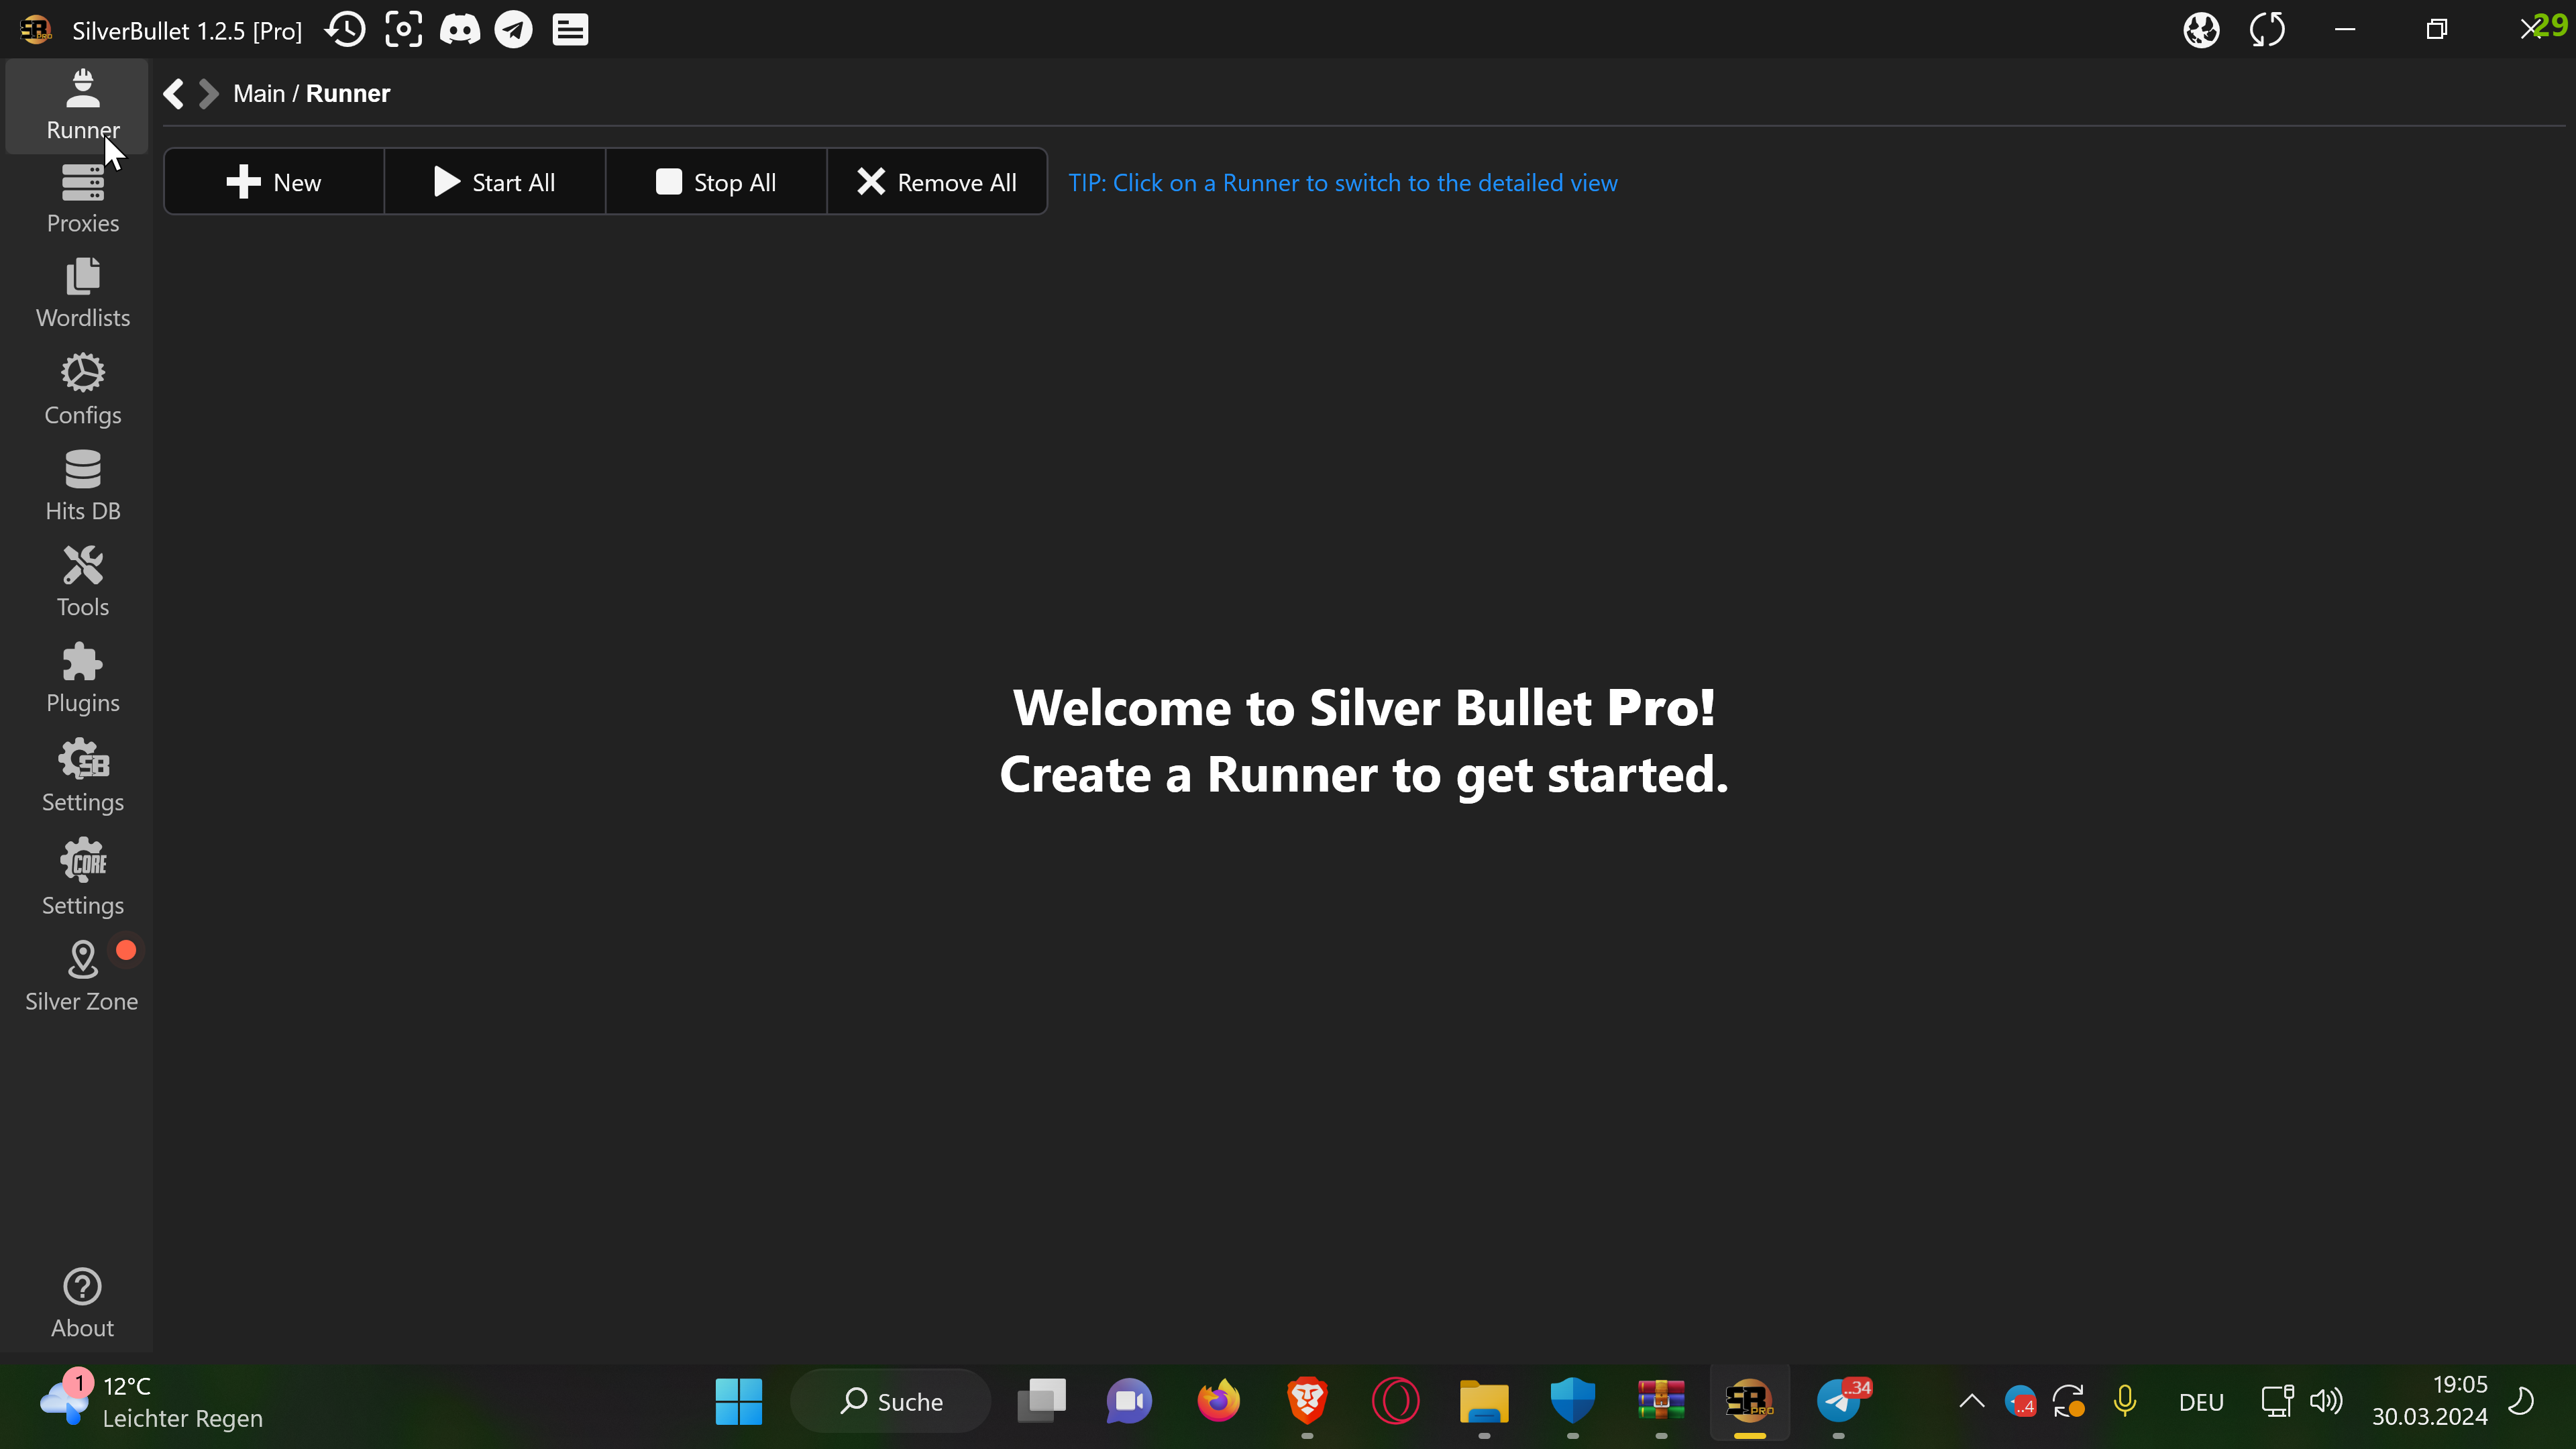
Task: Open the Hits DB section
Action: 82,485
